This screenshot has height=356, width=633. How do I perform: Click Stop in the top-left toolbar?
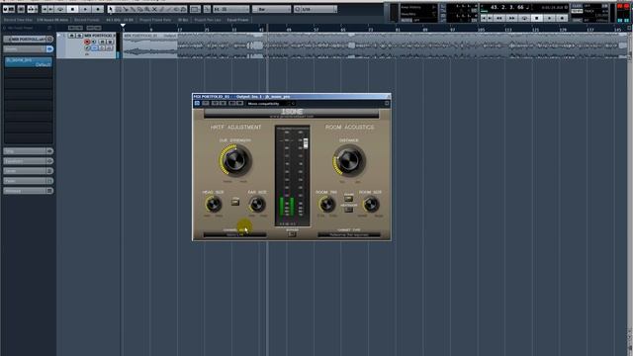[72, 9]
